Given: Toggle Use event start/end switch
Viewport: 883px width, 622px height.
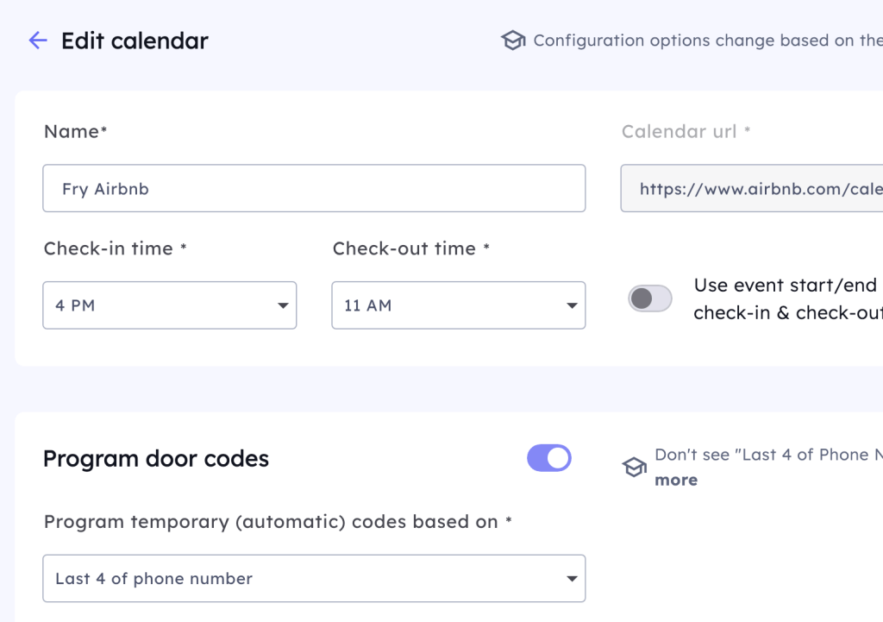Looking at the screenshot, I should click(x=650, y=298).
